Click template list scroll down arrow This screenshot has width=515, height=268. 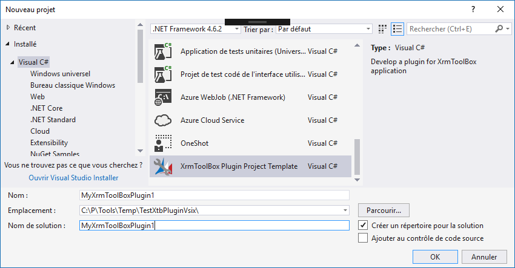357,180
